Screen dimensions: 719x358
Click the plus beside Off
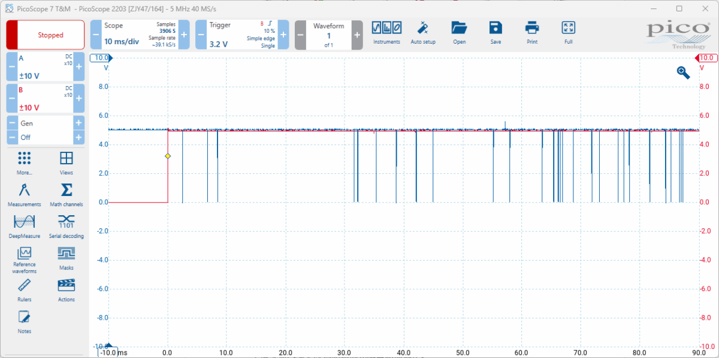point(78,137)
